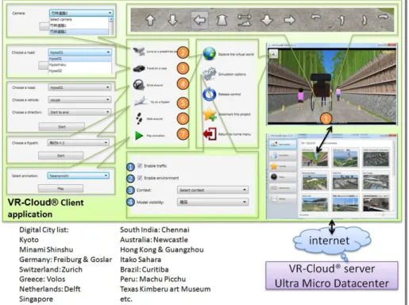Screen dimensions: 409x305
Task: Click the narrow down arrow navigation icon
Action: [172, 20]
